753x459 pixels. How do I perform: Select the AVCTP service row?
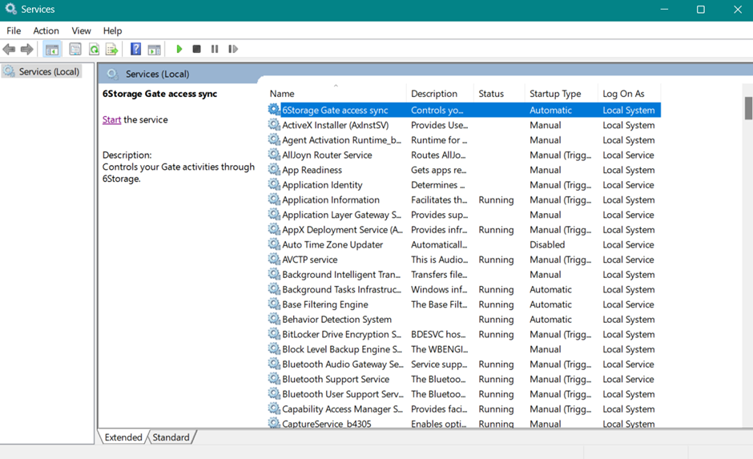click(x=464, y=260)
